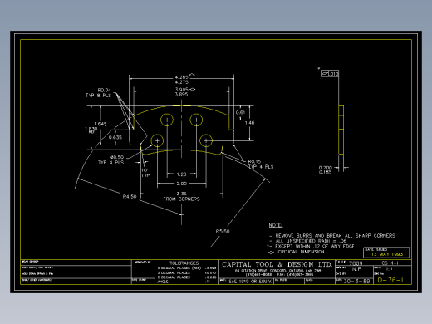
Task: Click the R0.15 radius callout
Action: 254,161
